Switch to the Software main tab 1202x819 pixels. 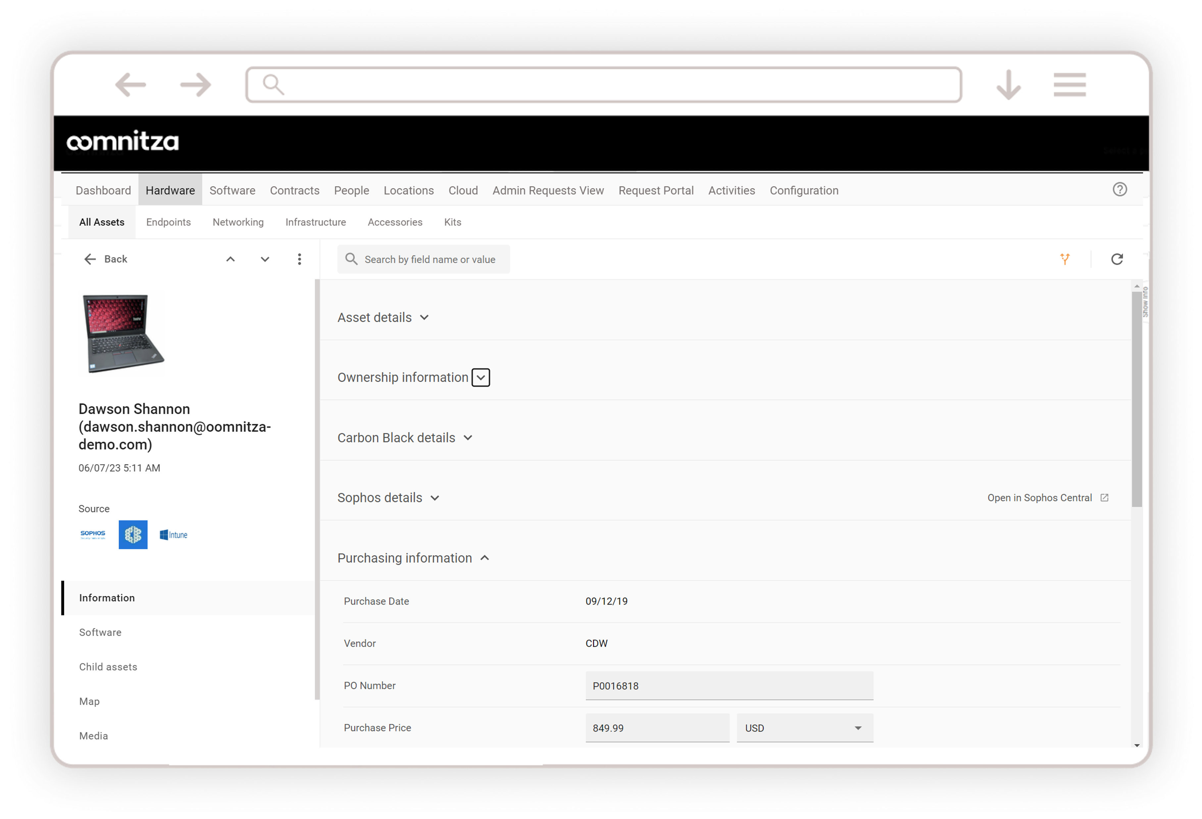232,190
